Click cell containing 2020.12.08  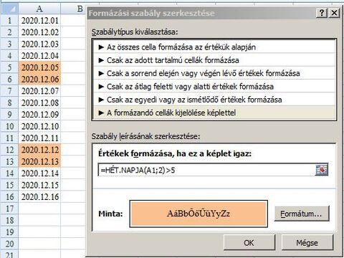click(39, 102)
